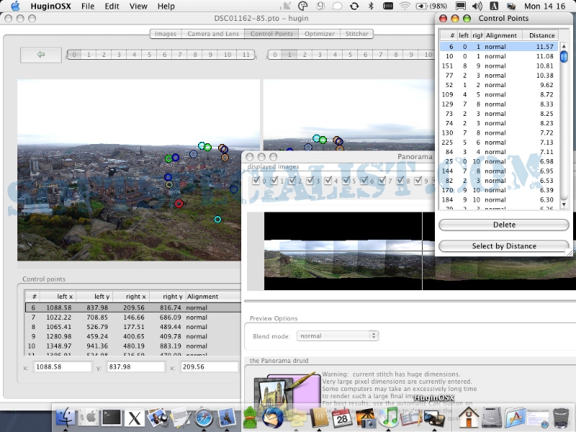Click the Select by Distance button
Viewport: 576px width, 432px height.
[x=504, y=246]
